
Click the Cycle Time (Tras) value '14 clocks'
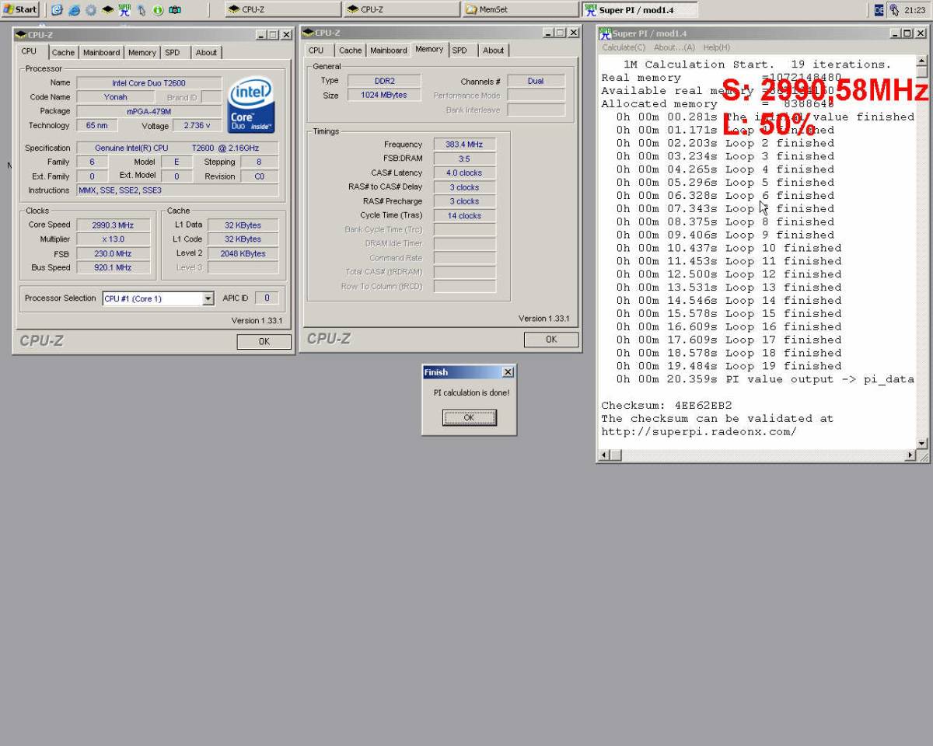[464, 216]
